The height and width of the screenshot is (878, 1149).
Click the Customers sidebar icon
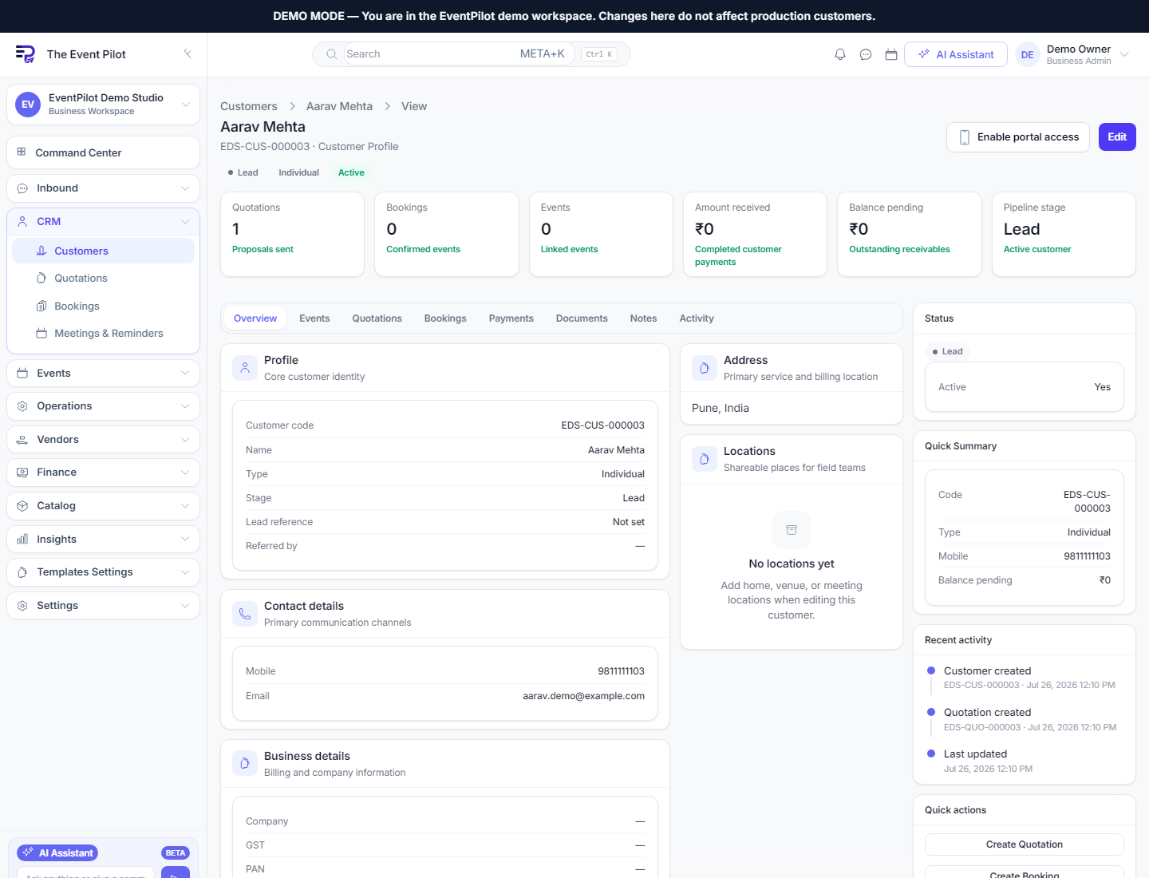[x=41, y=251]
